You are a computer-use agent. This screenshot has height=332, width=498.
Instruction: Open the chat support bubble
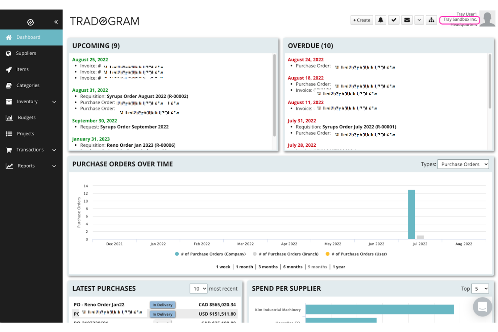(x=483, y=307)
